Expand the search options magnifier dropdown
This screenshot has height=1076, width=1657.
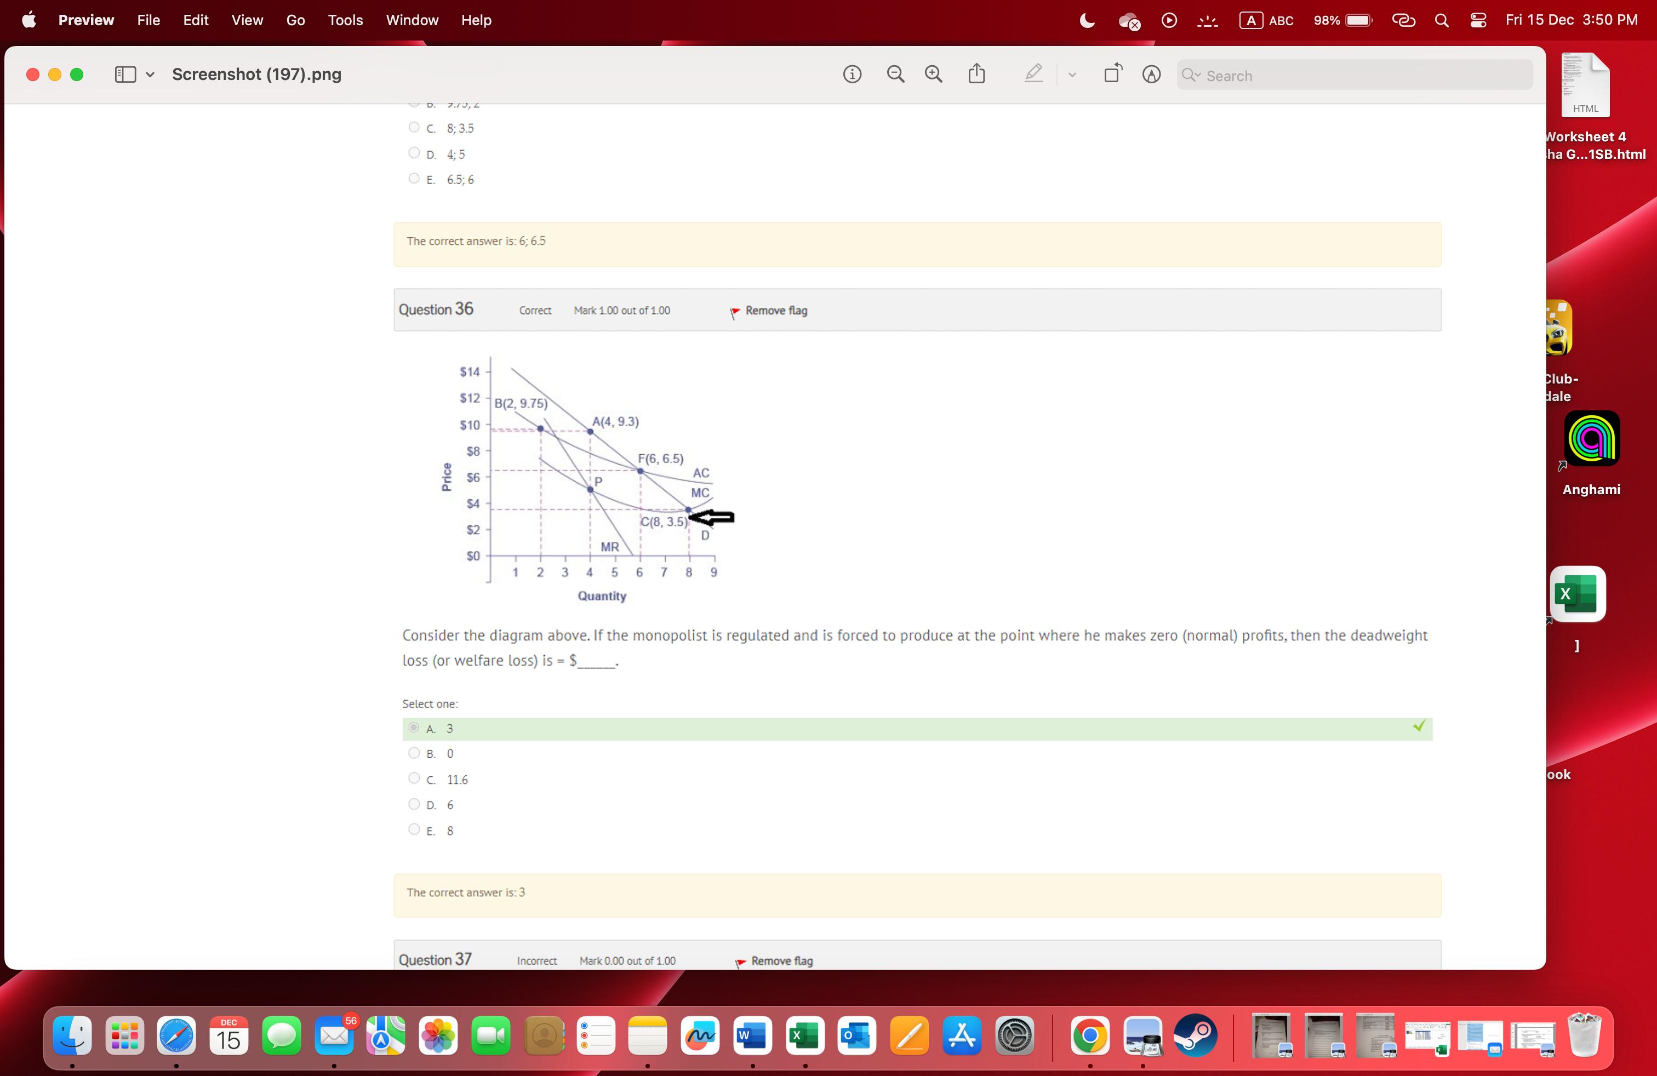pyautogui.click(x=1191, y=75)
